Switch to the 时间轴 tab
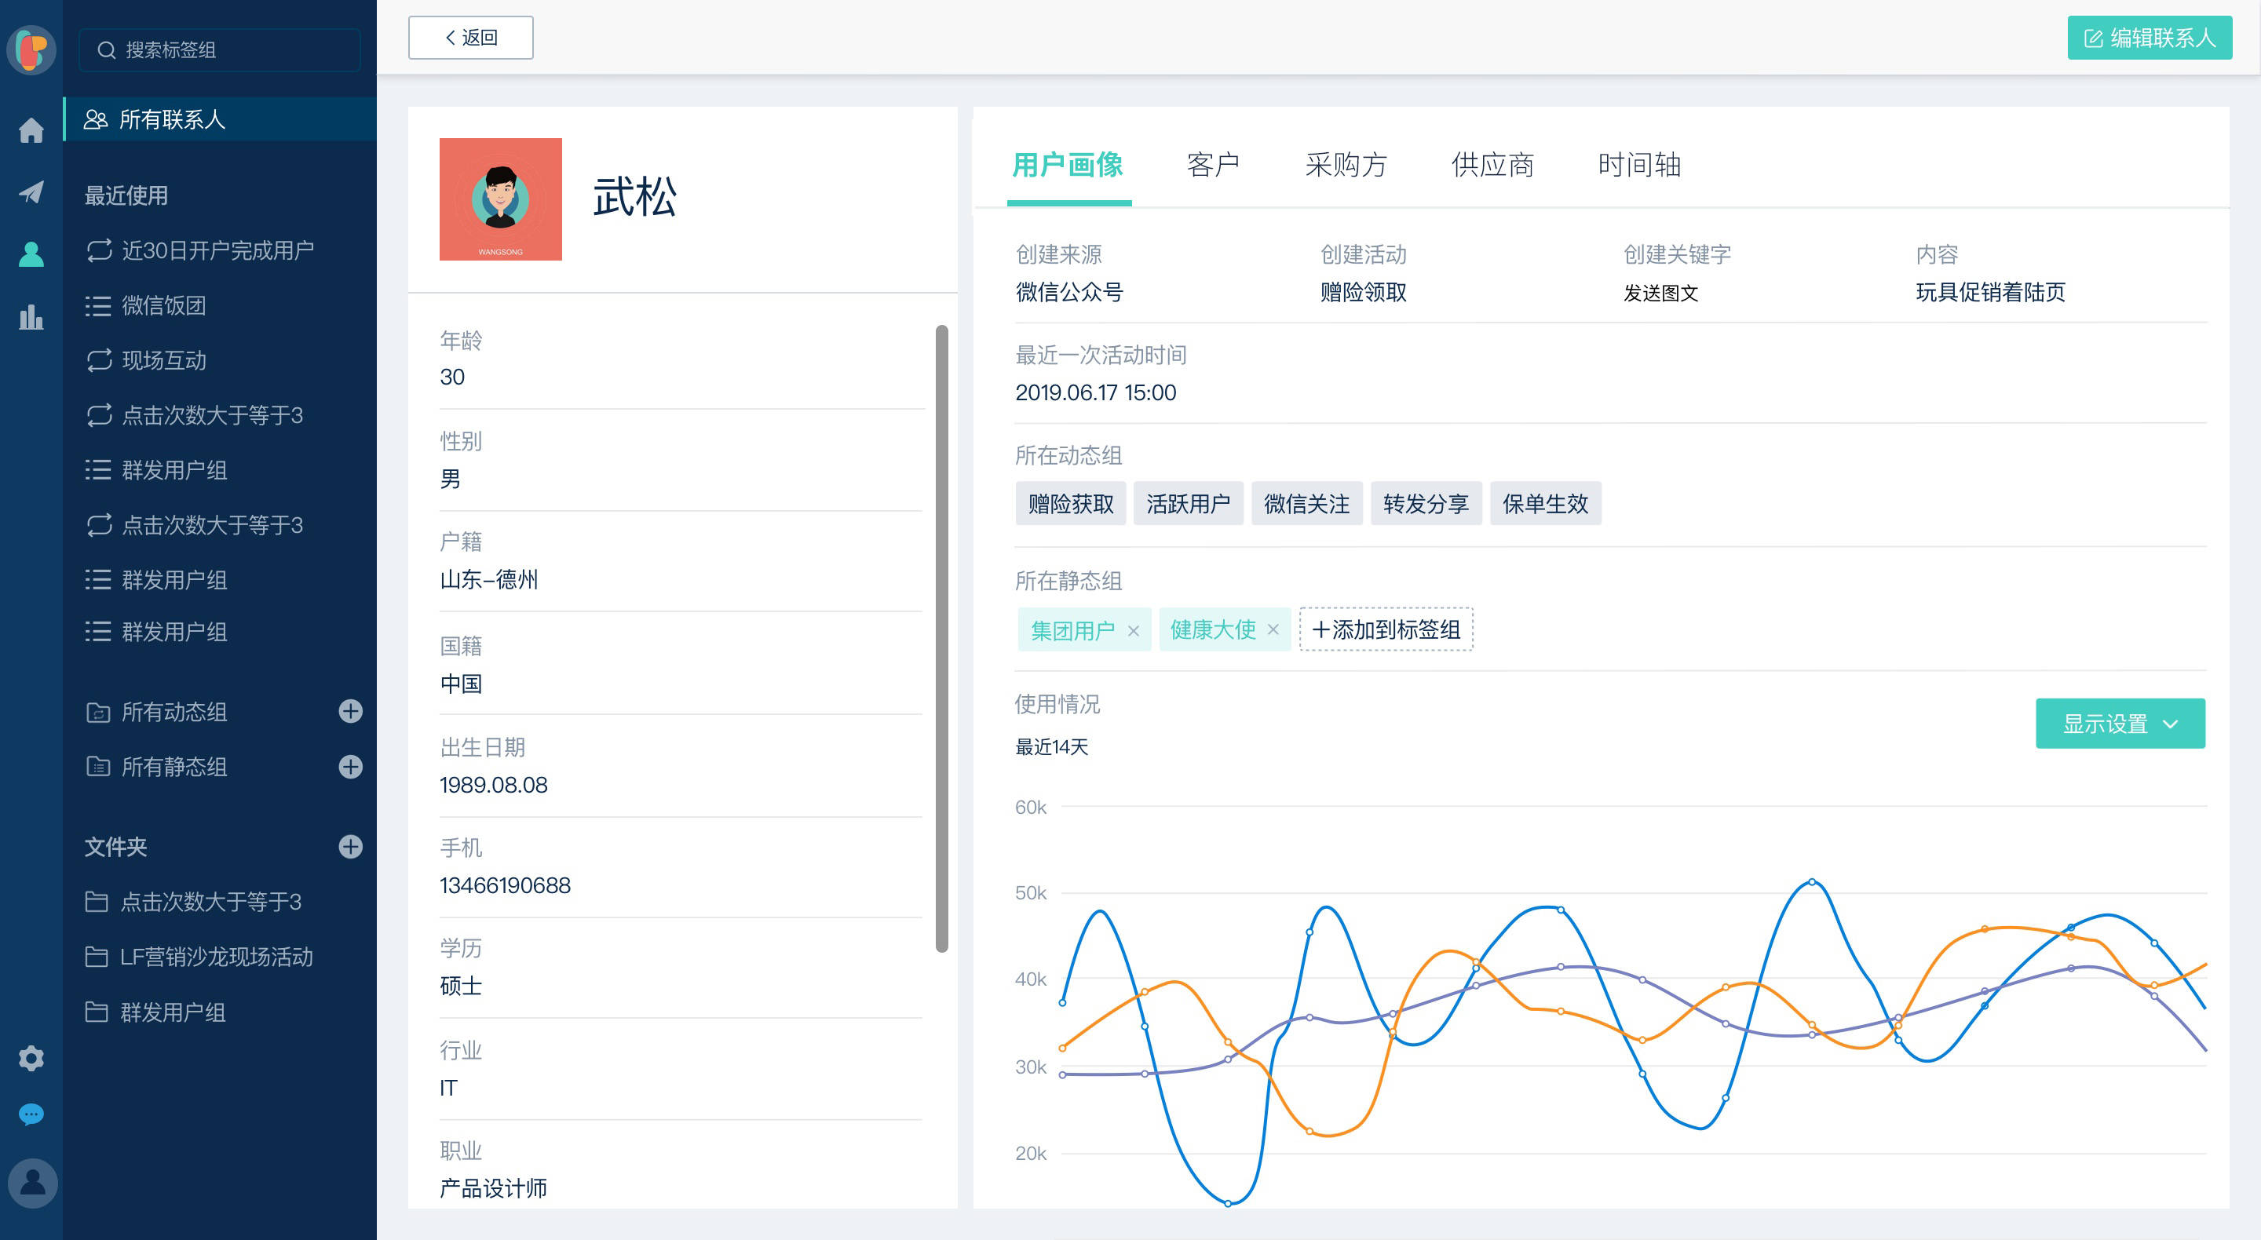 [x=1638, y=165]
